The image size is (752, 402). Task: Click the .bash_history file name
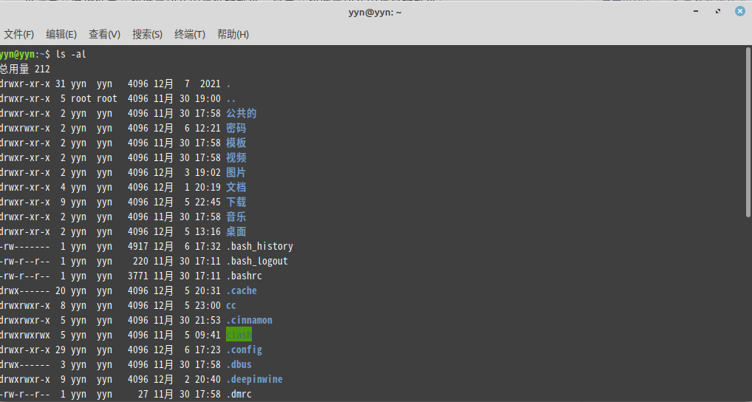coord(259,247)
